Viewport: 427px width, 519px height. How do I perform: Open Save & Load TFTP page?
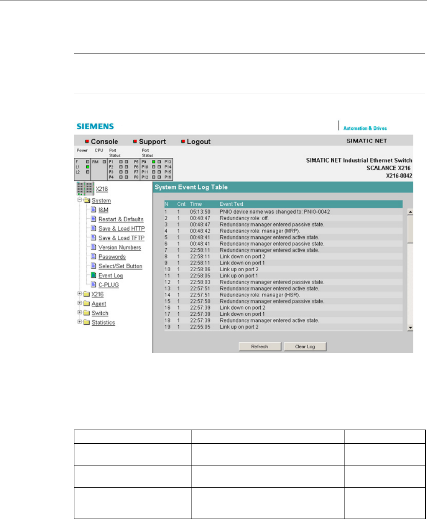(121, 238)
